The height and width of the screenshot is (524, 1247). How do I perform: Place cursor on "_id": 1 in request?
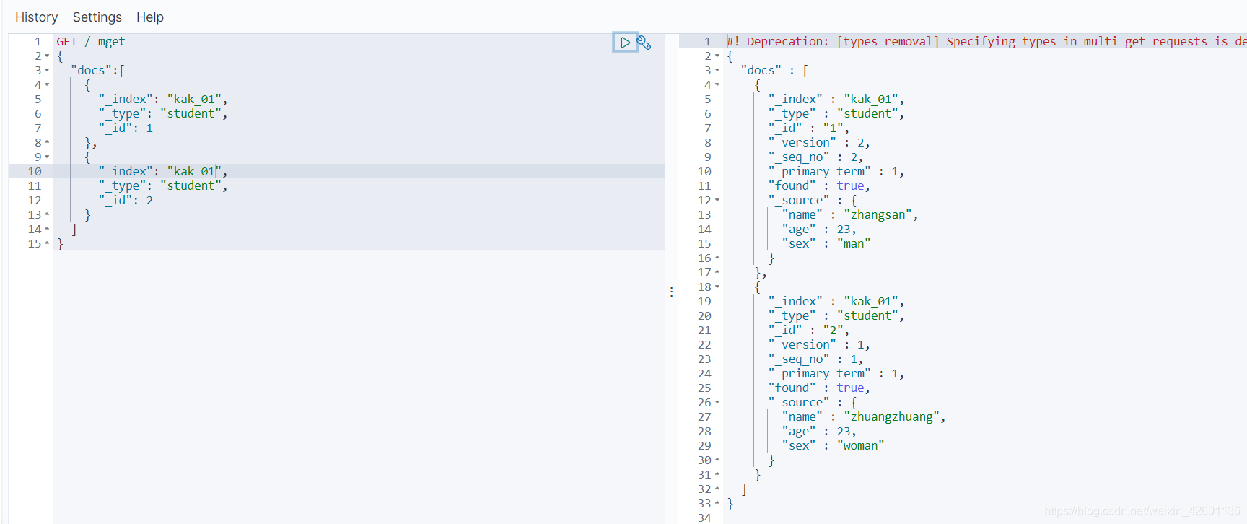click(x=126, y=128)
